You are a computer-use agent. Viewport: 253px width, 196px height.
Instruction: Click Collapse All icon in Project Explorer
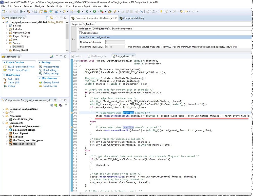click(x=47, y=18)
